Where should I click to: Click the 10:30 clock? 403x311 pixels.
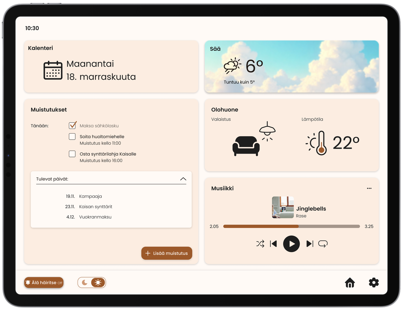pos(32,28)
